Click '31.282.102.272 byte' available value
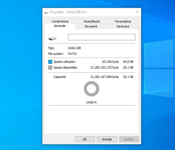 coord(104,67)
